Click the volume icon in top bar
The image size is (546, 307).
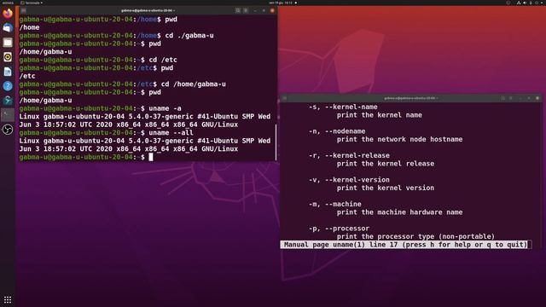[x=525, y=3]
